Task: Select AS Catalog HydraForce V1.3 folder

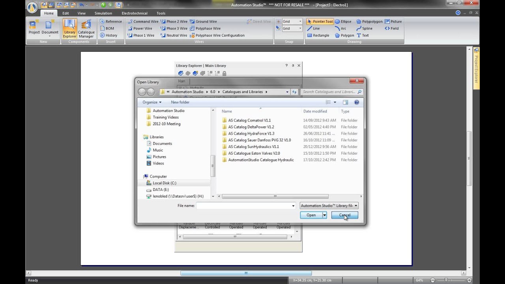Action: pos(251,133)
